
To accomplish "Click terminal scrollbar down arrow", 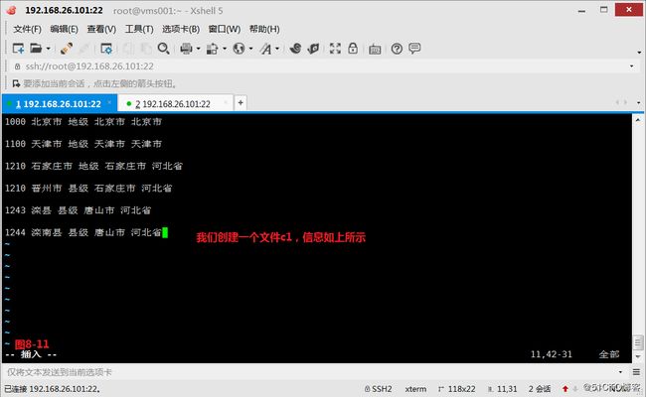I will (638, 356).
